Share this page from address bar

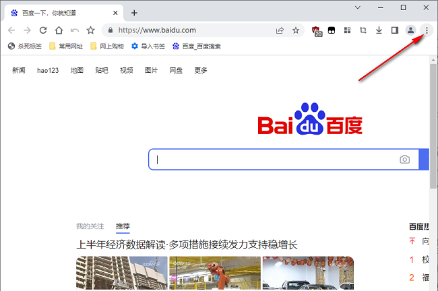(280, 30)
